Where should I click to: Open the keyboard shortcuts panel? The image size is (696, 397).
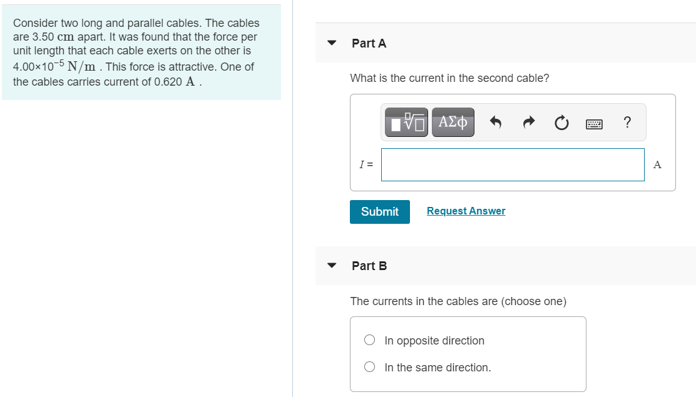tap(593, 123)
